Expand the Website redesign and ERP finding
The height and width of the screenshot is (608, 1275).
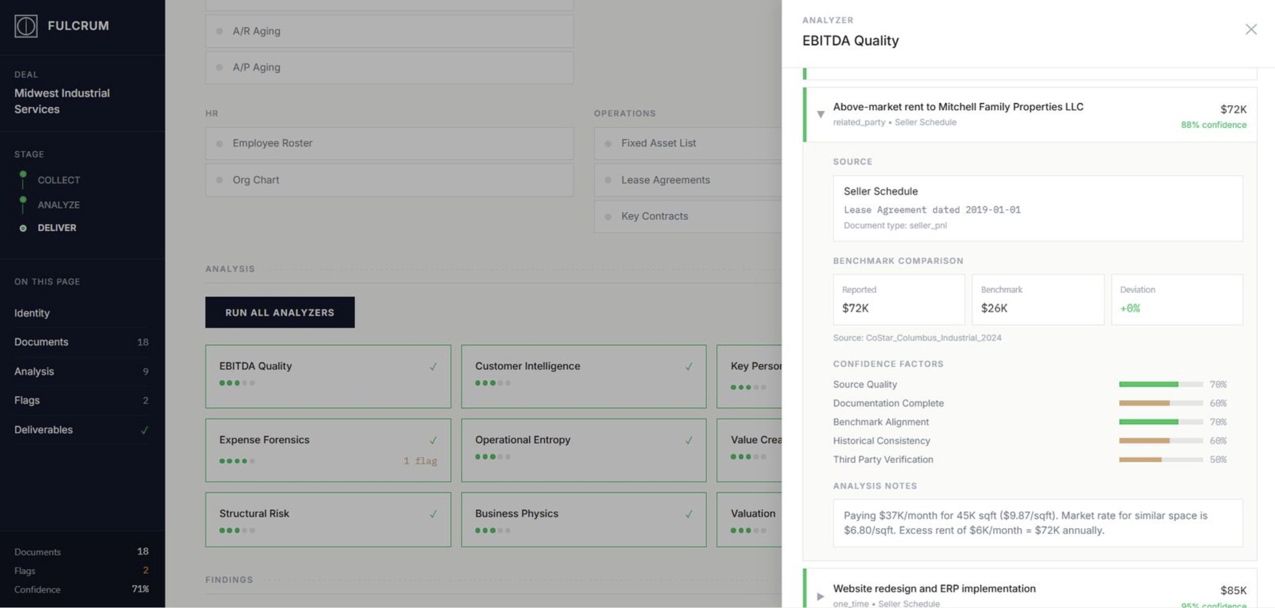pyautogui.click(x=820, y=596)
